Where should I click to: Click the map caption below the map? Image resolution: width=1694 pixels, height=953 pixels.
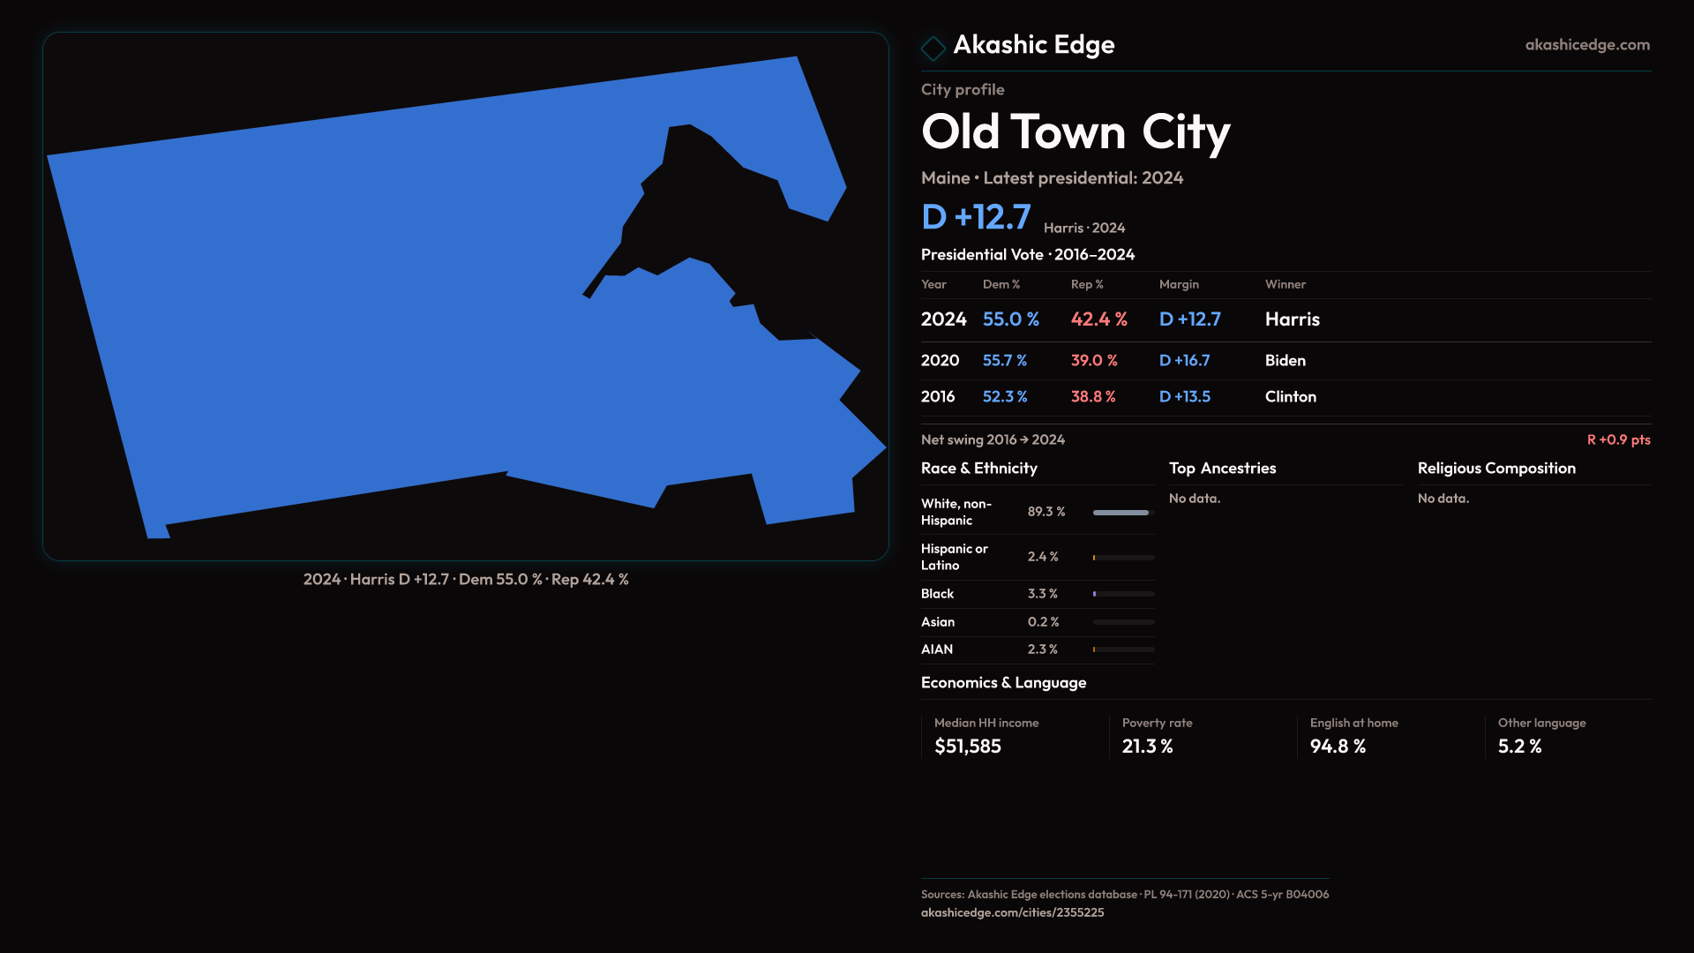pos(466,580)
